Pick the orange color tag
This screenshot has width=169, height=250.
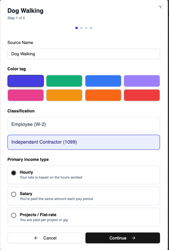pos(103,95)
